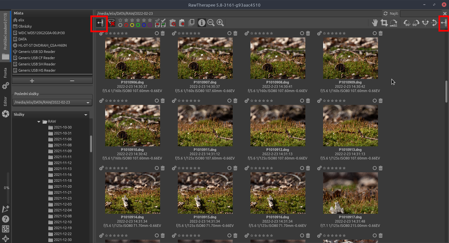Filter by blue color label
449x243 pixels.
144,25
